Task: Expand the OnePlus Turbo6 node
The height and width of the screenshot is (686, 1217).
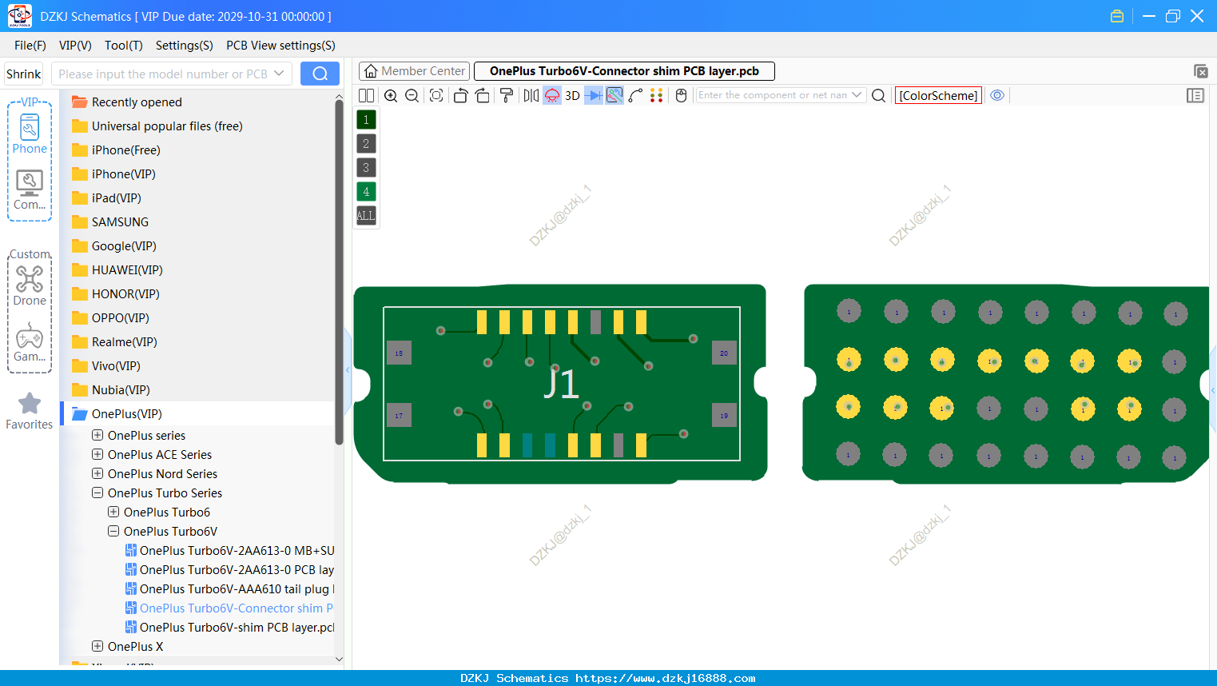Action: 113,513
